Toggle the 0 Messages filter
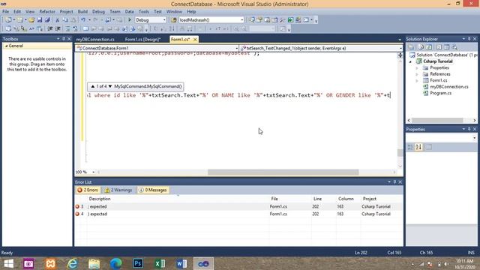This screenshot has height=270, width=480. coord(153,190)
